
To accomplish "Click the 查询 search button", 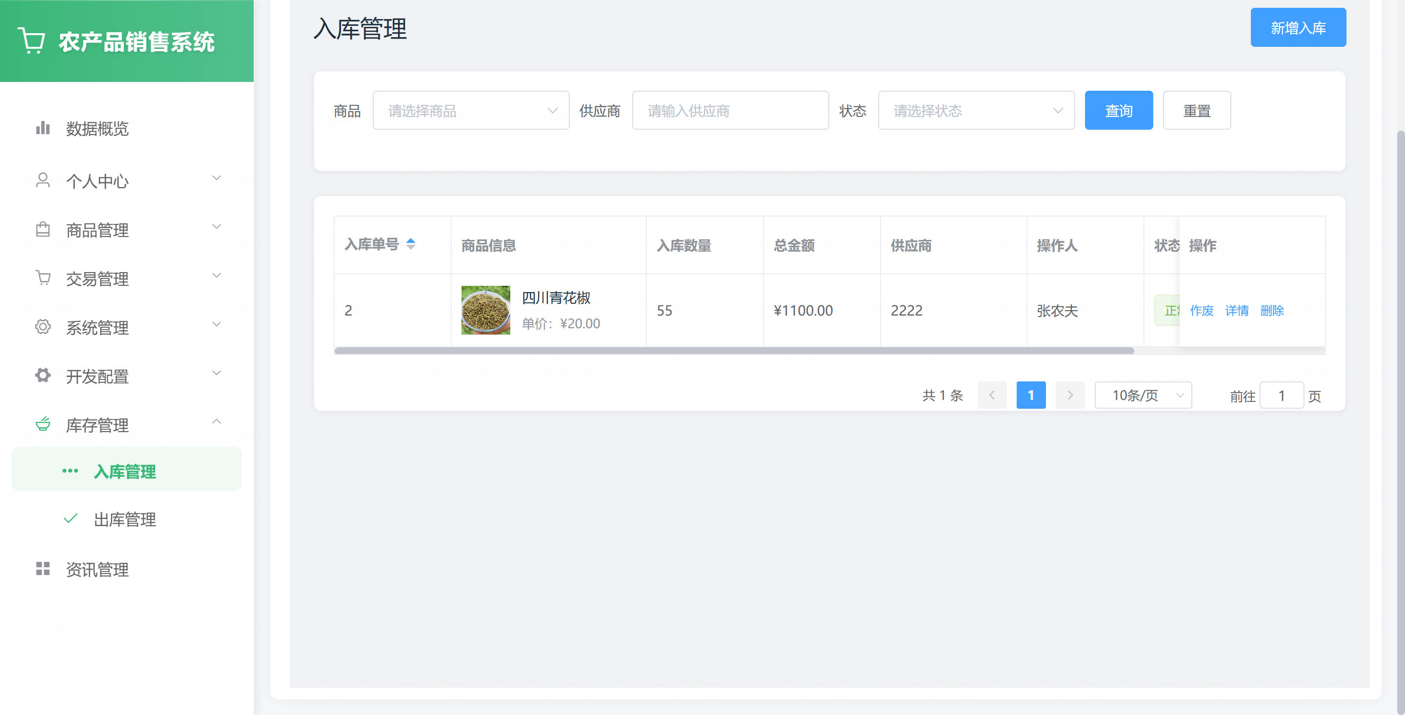I will [1119, 111].
